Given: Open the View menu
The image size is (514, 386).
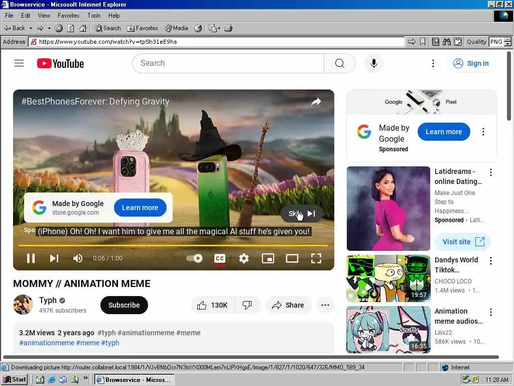Looking at the screenshot, I should pos(44,16).
